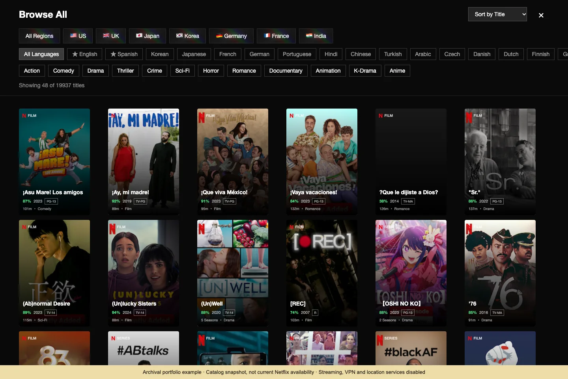Open the Sort by Title dropdown
The height and width of the screenshot is (379, 568).
[497, 14]
